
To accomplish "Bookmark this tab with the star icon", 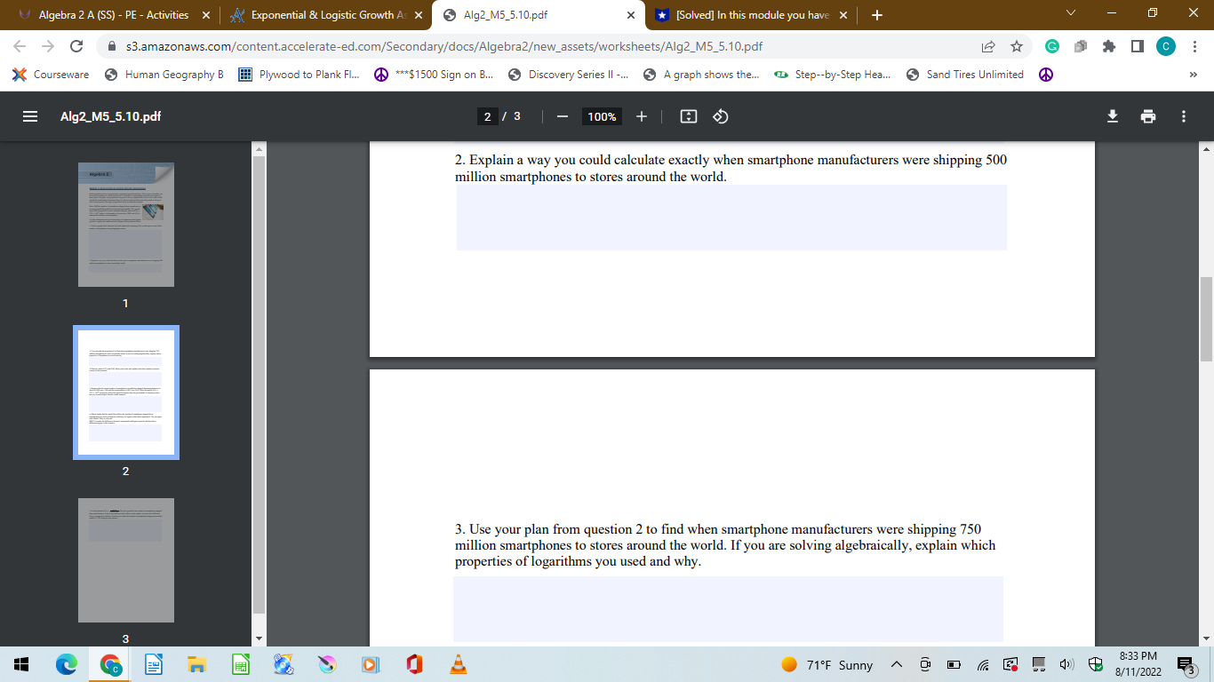I will tap(1017, 46).
